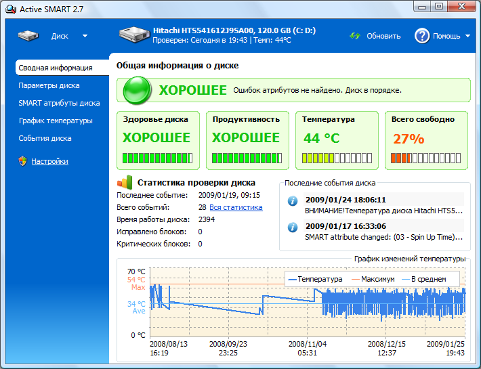Expand the Диск dropdown arrow
Viewport: 481px width, 369px height.
(x=85, y=36)
